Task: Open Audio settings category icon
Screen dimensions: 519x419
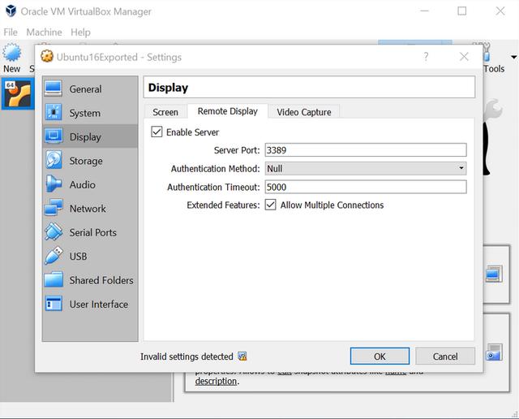Action: 54,184
